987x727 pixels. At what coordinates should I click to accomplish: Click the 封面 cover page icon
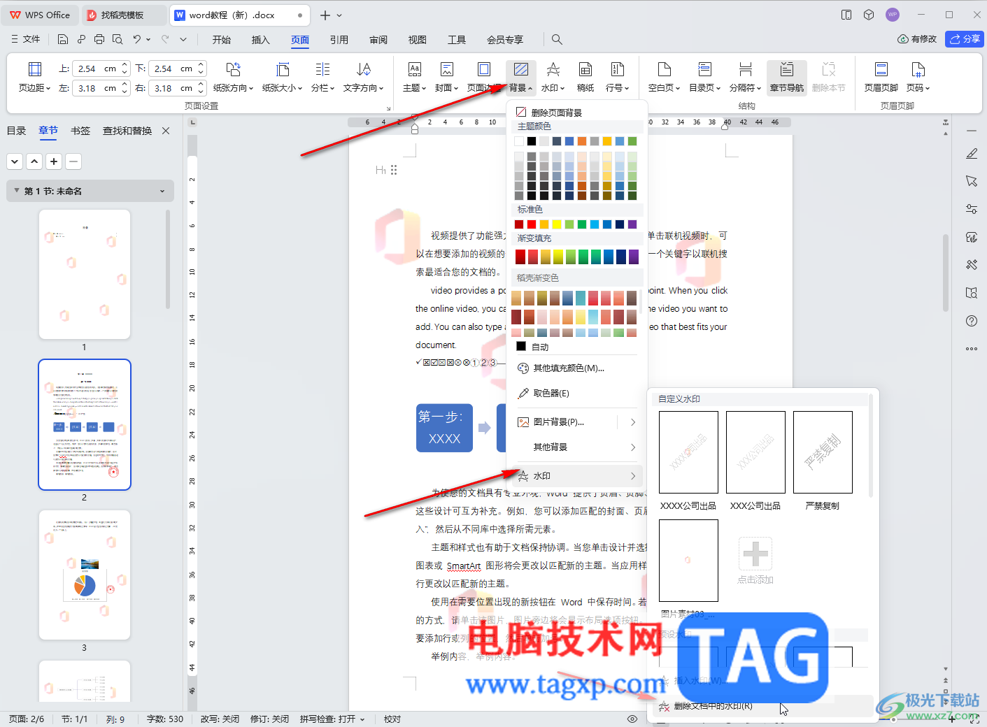pyautogui.click(x=446, y=69)
